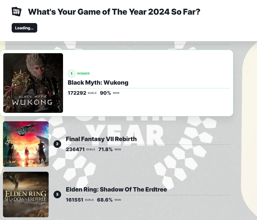Click the rank 3 dark badge
Screen dimensions: 257x220
click(x=57, y=194)
